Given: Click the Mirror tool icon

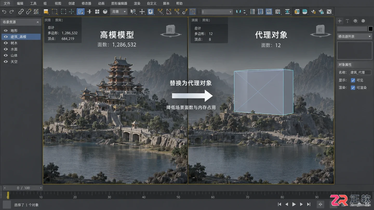Looking at the screenshot, I should (238, 12).
